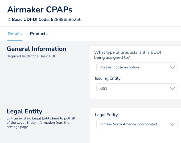Click the Legal Entity field label above dropdown
The image size is (181, 143).
[x=106, y=115]
